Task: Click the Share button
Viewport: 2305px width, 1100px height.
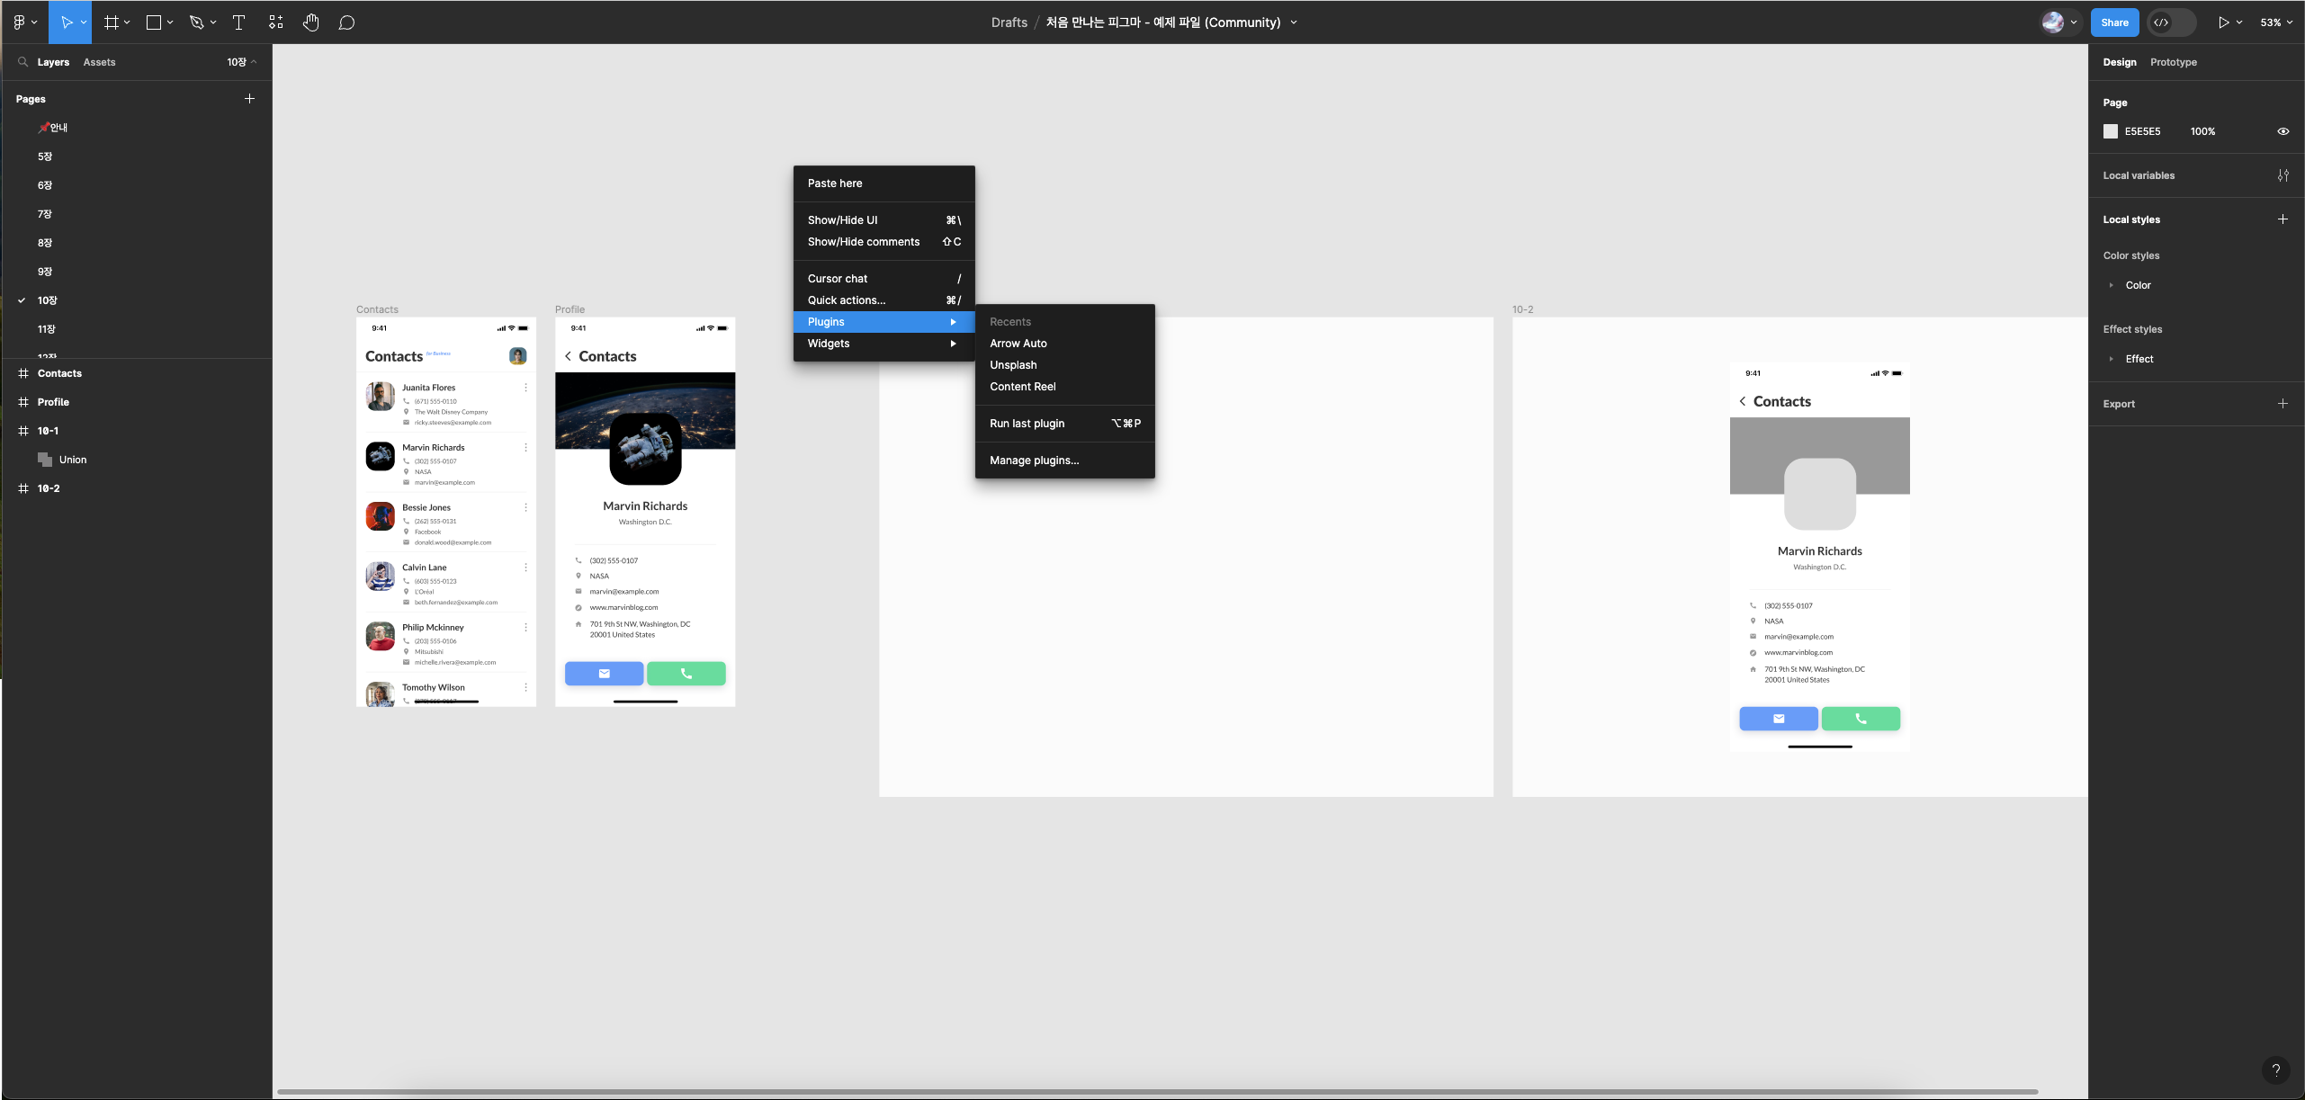Action: pos(2113,22)
